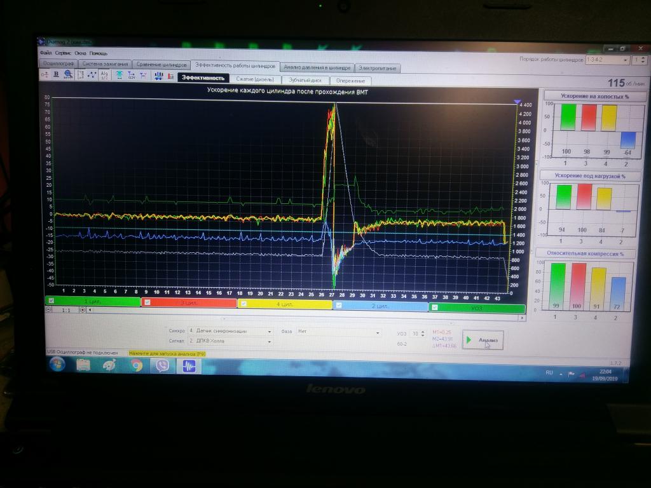Image resolution: width=651 pixels, height=488 pixels.
Task: Click the Action Center flag tray icon
Action: (572, 374)
